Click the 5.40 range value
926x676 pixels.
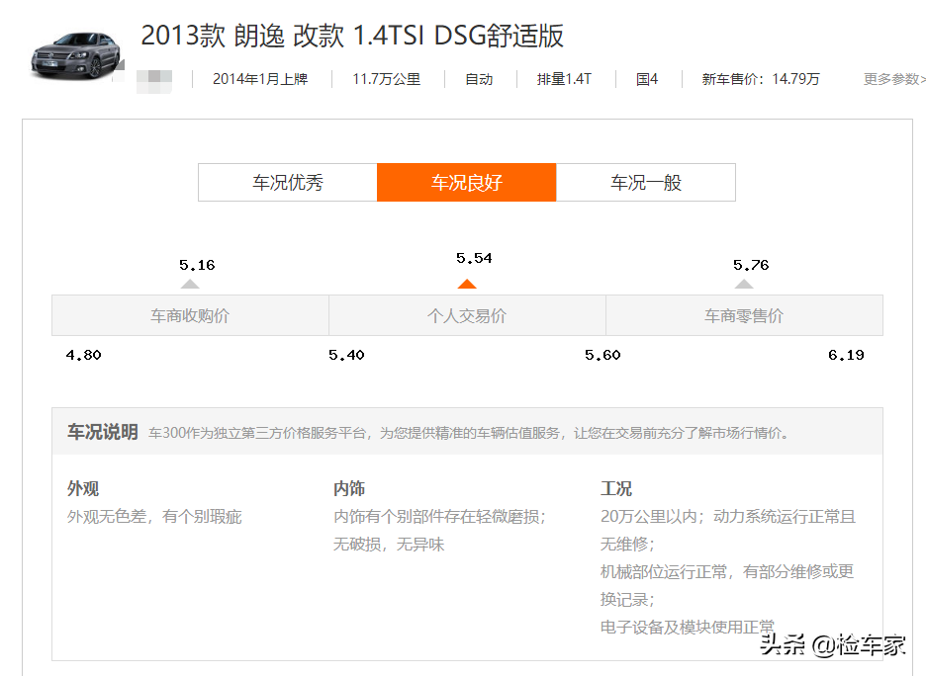tap(346, 355)
